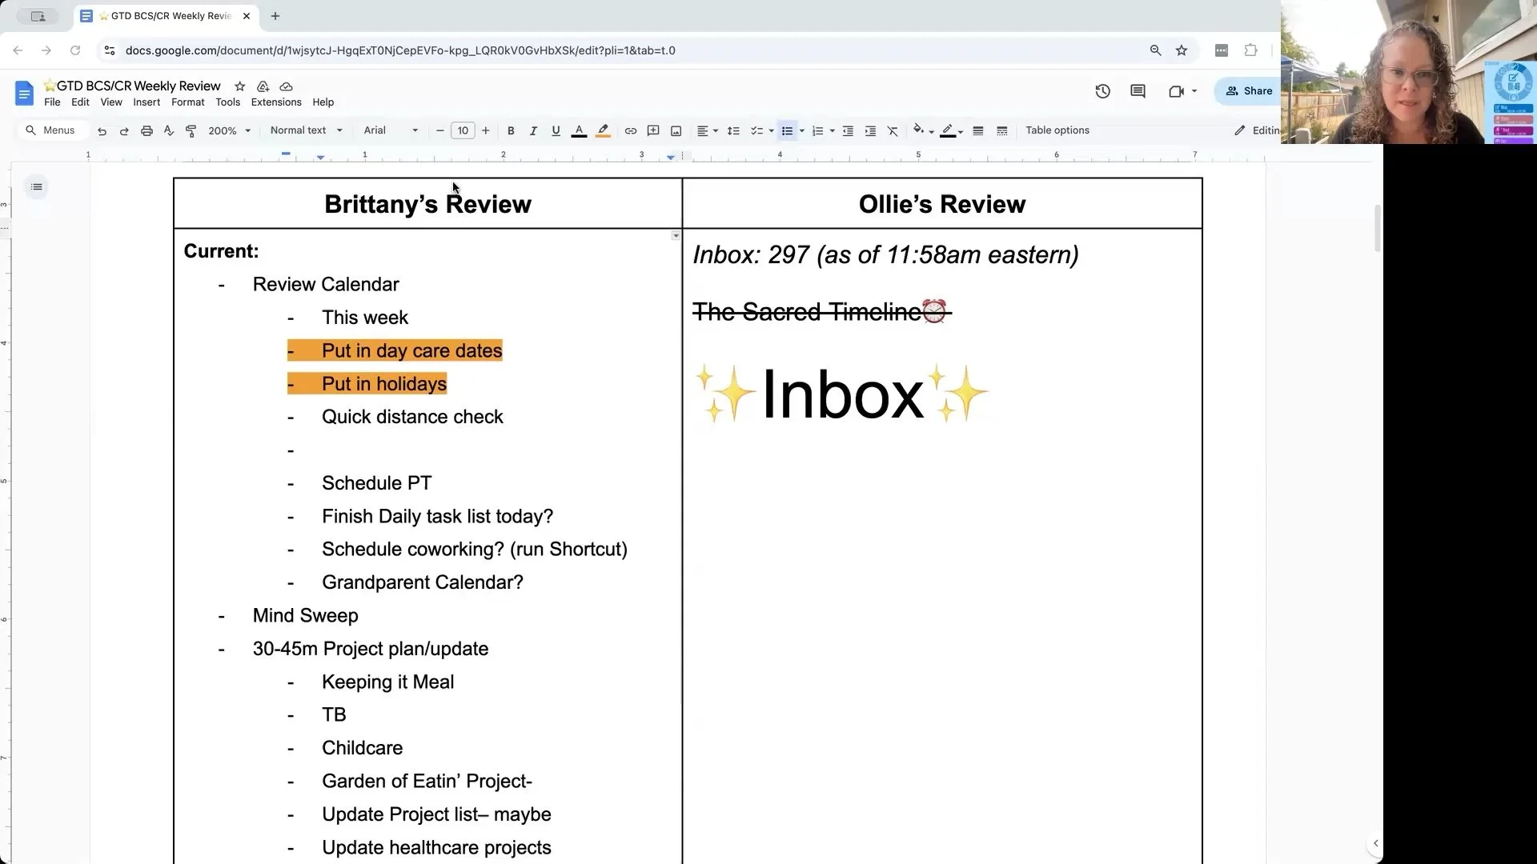Image resolution: width=1537 pixels, height=864 pixels.
Task: Toggle bulleted list formatting
Action: tap(787, 130)
